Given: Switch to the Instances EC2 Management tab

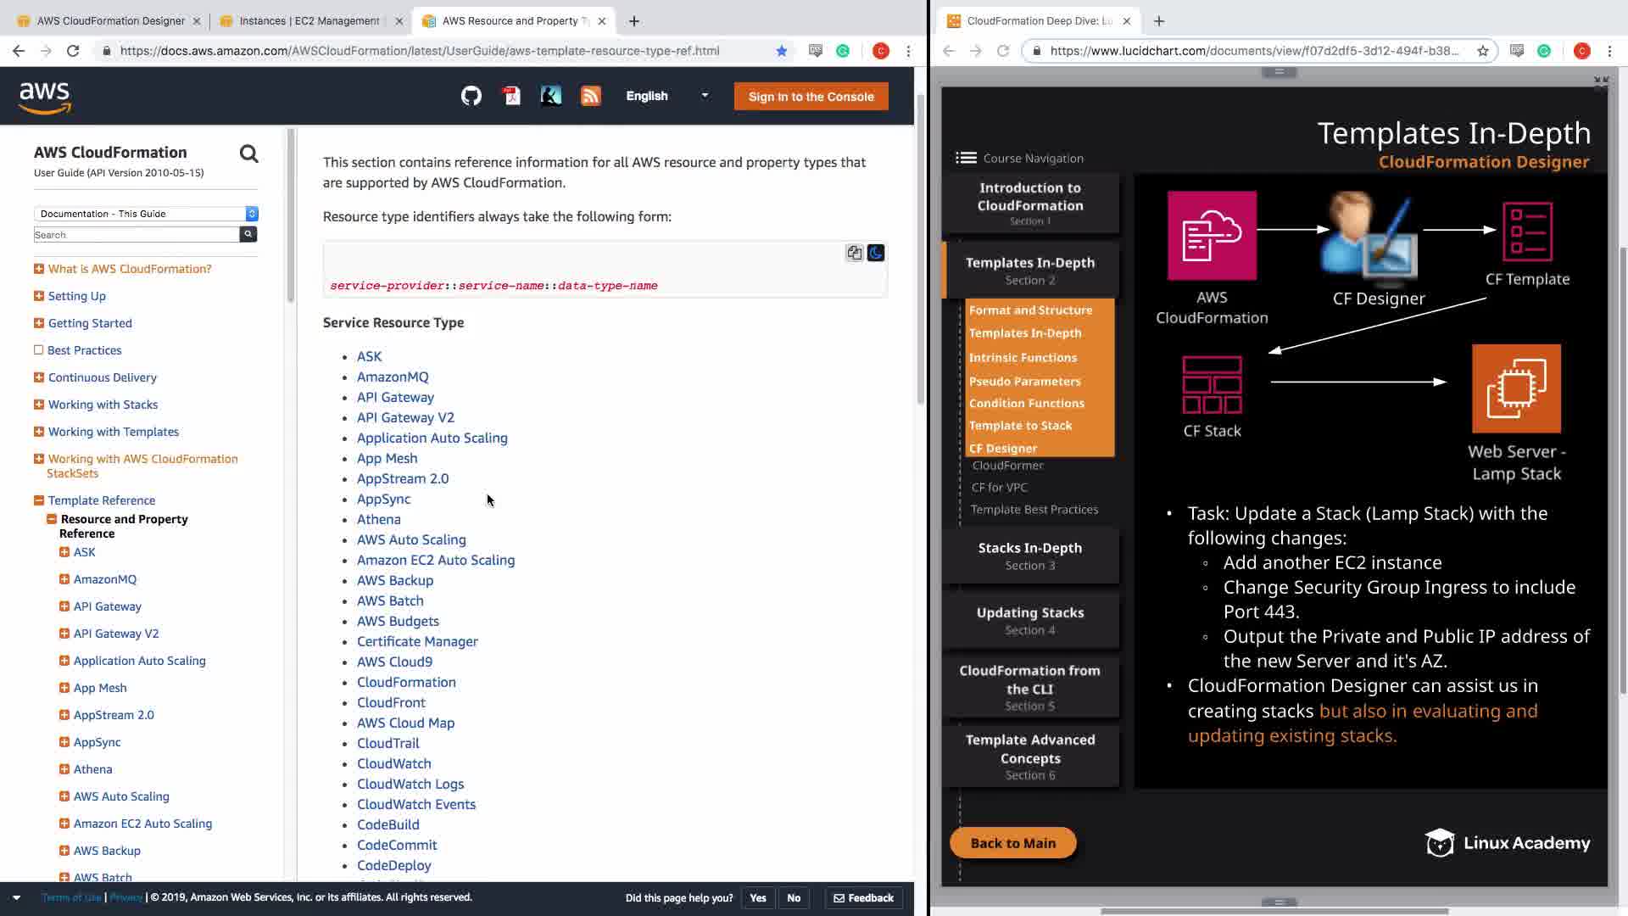Looking at the screenshot, I should click(309, 20).
